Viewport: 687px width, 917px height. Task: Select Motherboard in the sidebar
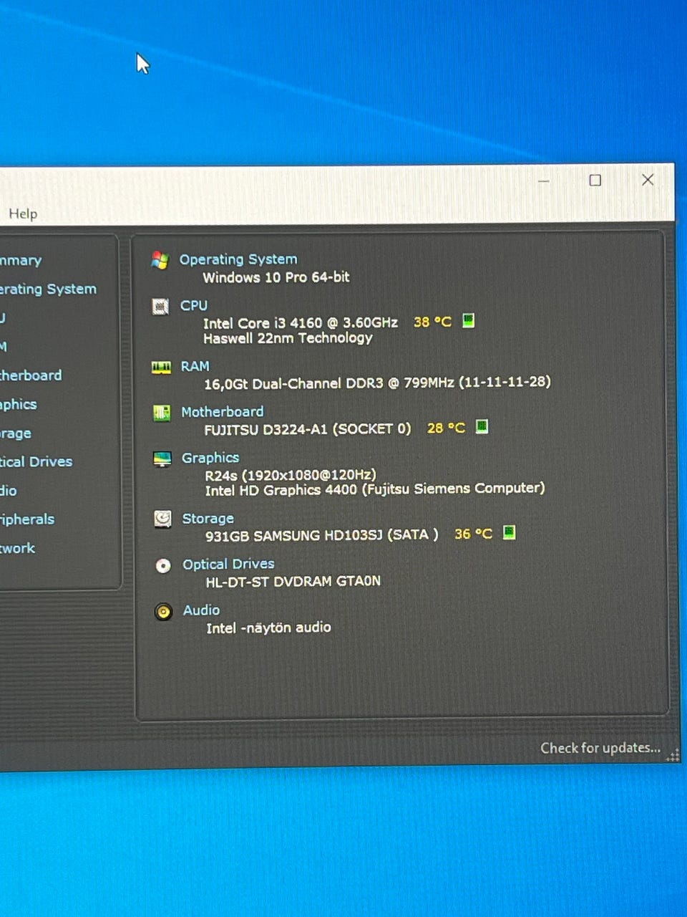click(31, 375)
